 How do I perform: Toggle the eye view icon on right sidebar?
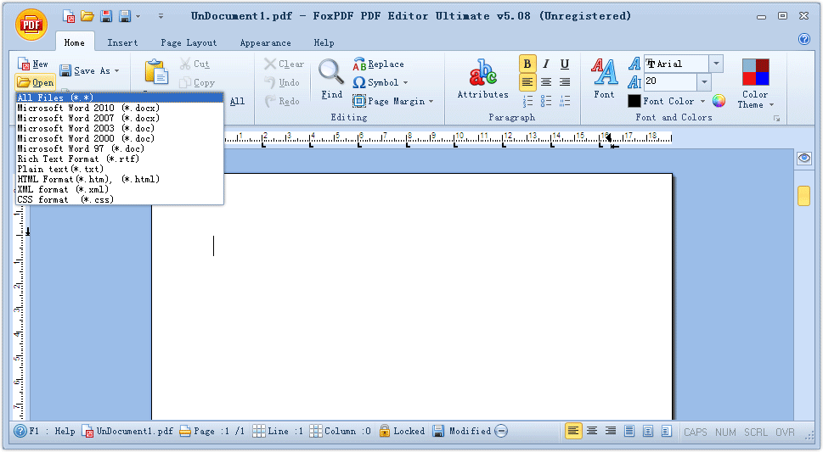tap(804, 159)
